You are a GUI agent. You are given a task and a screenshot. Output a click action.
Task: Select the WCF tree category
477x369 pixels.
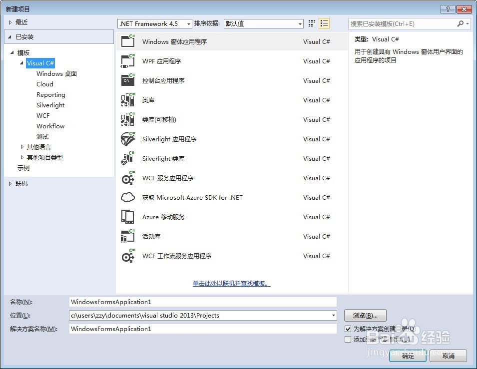click(x=43, y=116)
